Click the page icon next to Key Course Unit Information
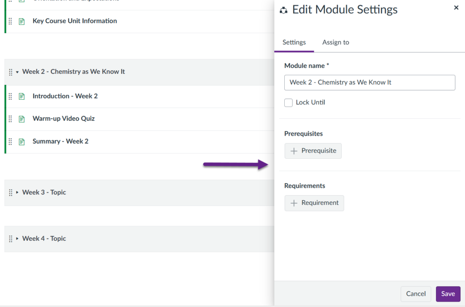This screenshot has height=307, width=465. [21, 21]
